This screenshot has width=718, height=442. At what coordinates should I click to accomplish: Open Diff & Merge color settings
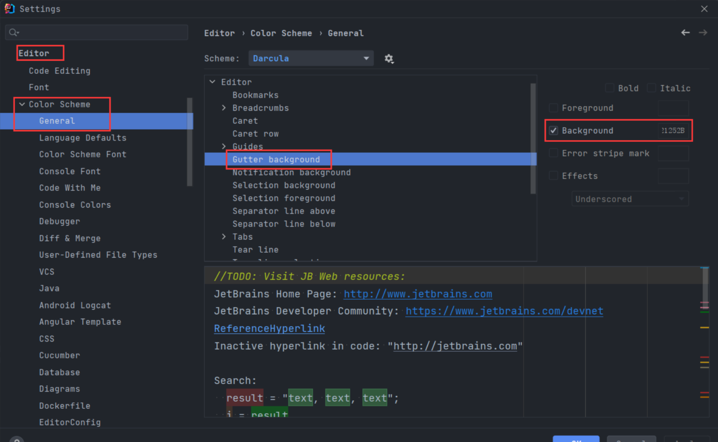[x=70, y=238]
